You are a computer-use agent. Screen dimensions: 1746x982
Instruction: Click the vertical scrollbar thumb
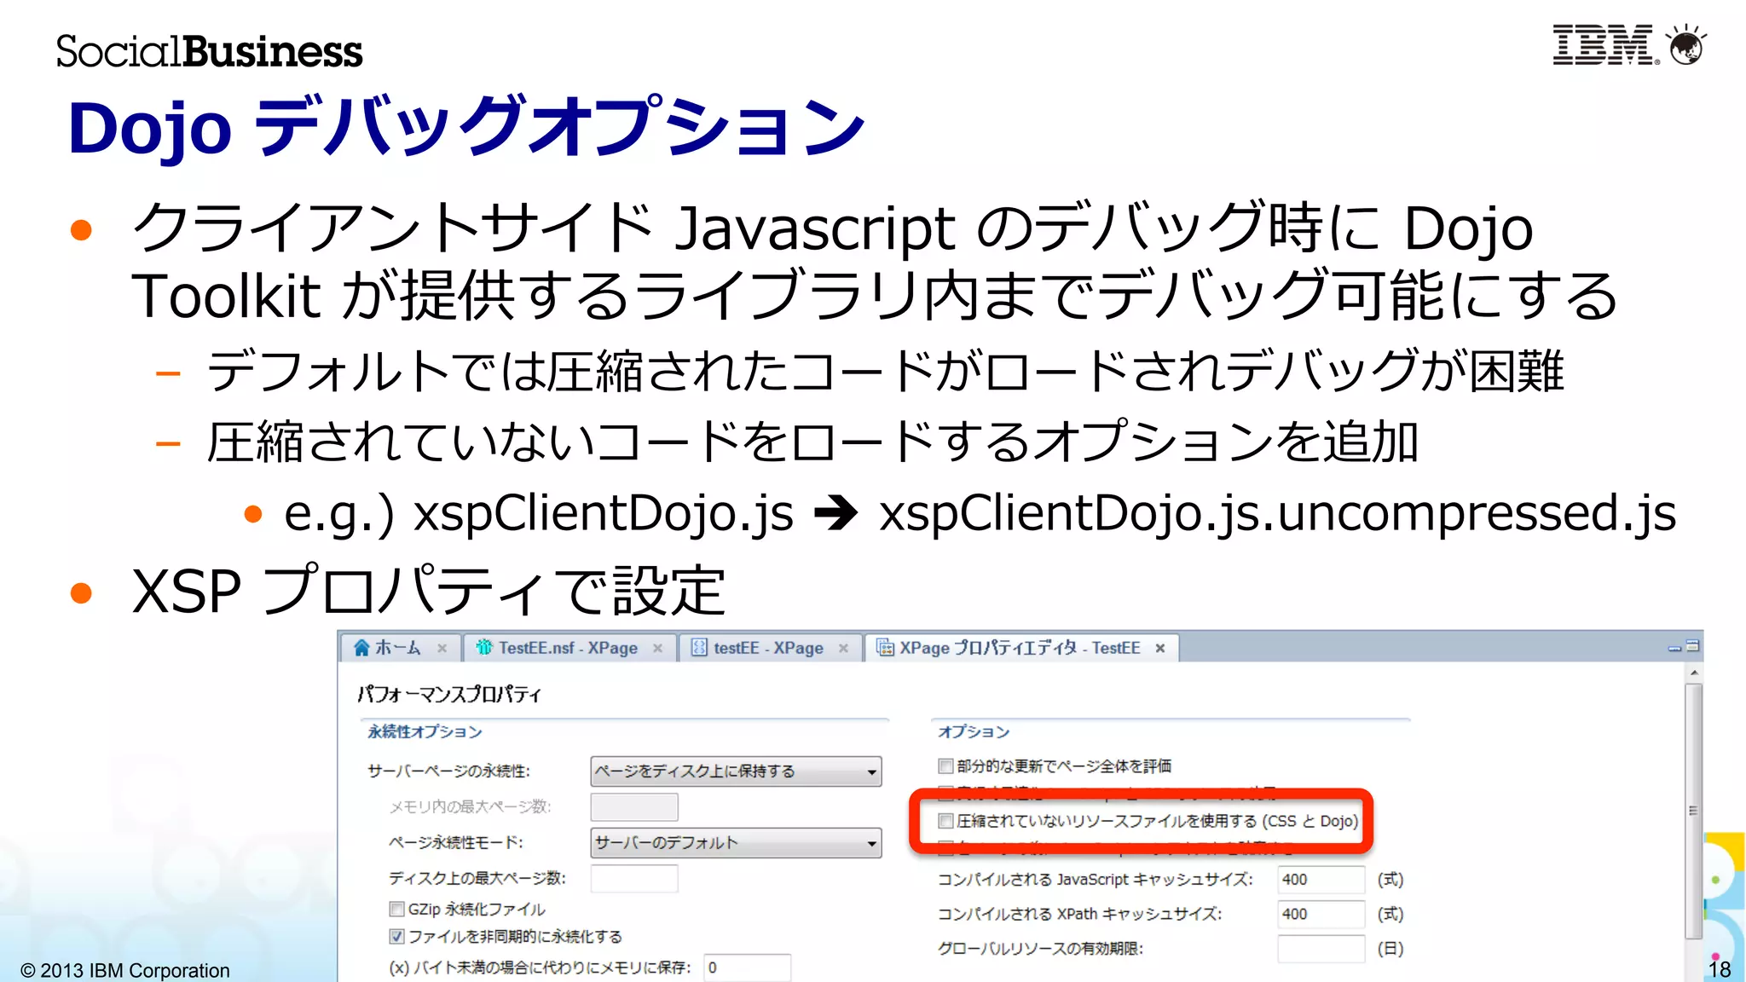point(1694,810)
